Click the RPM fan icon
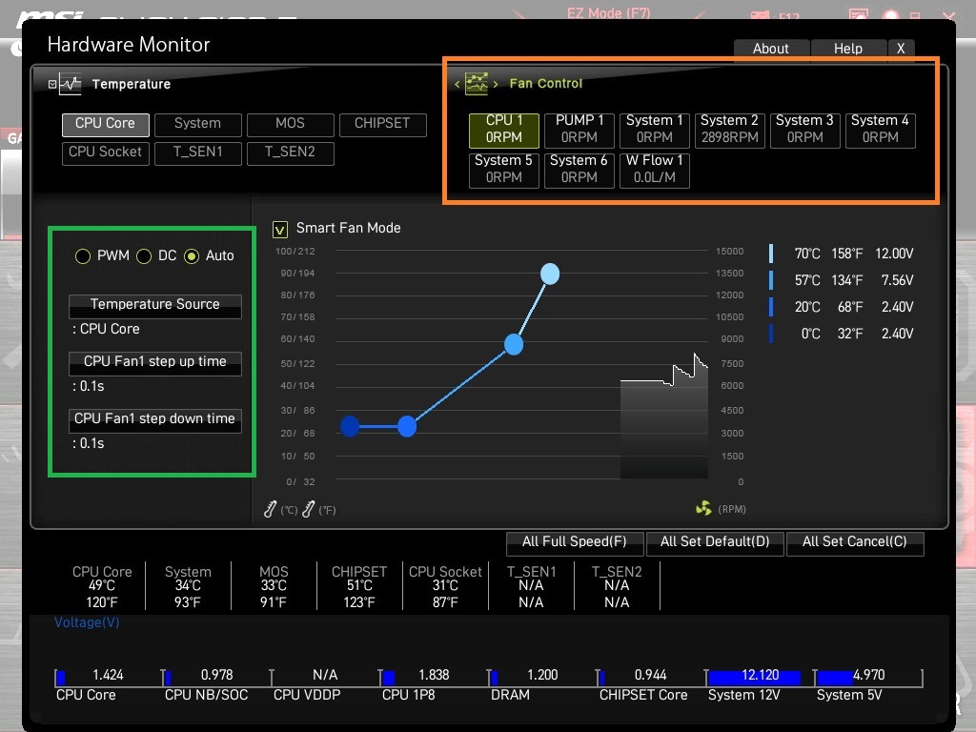 point(703,509)
